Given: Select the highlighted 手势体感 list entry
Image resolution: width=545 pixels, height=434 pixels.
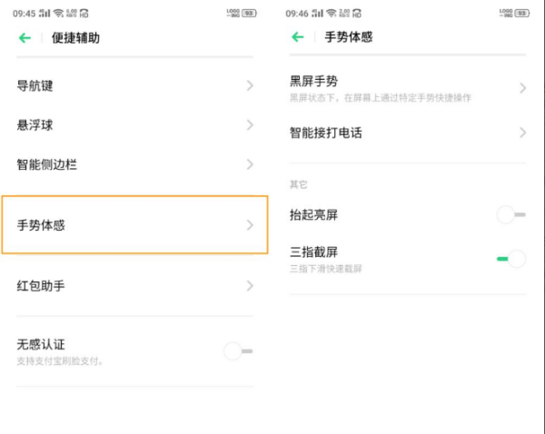Looking at the screenshot, I should tap(134, 224).
